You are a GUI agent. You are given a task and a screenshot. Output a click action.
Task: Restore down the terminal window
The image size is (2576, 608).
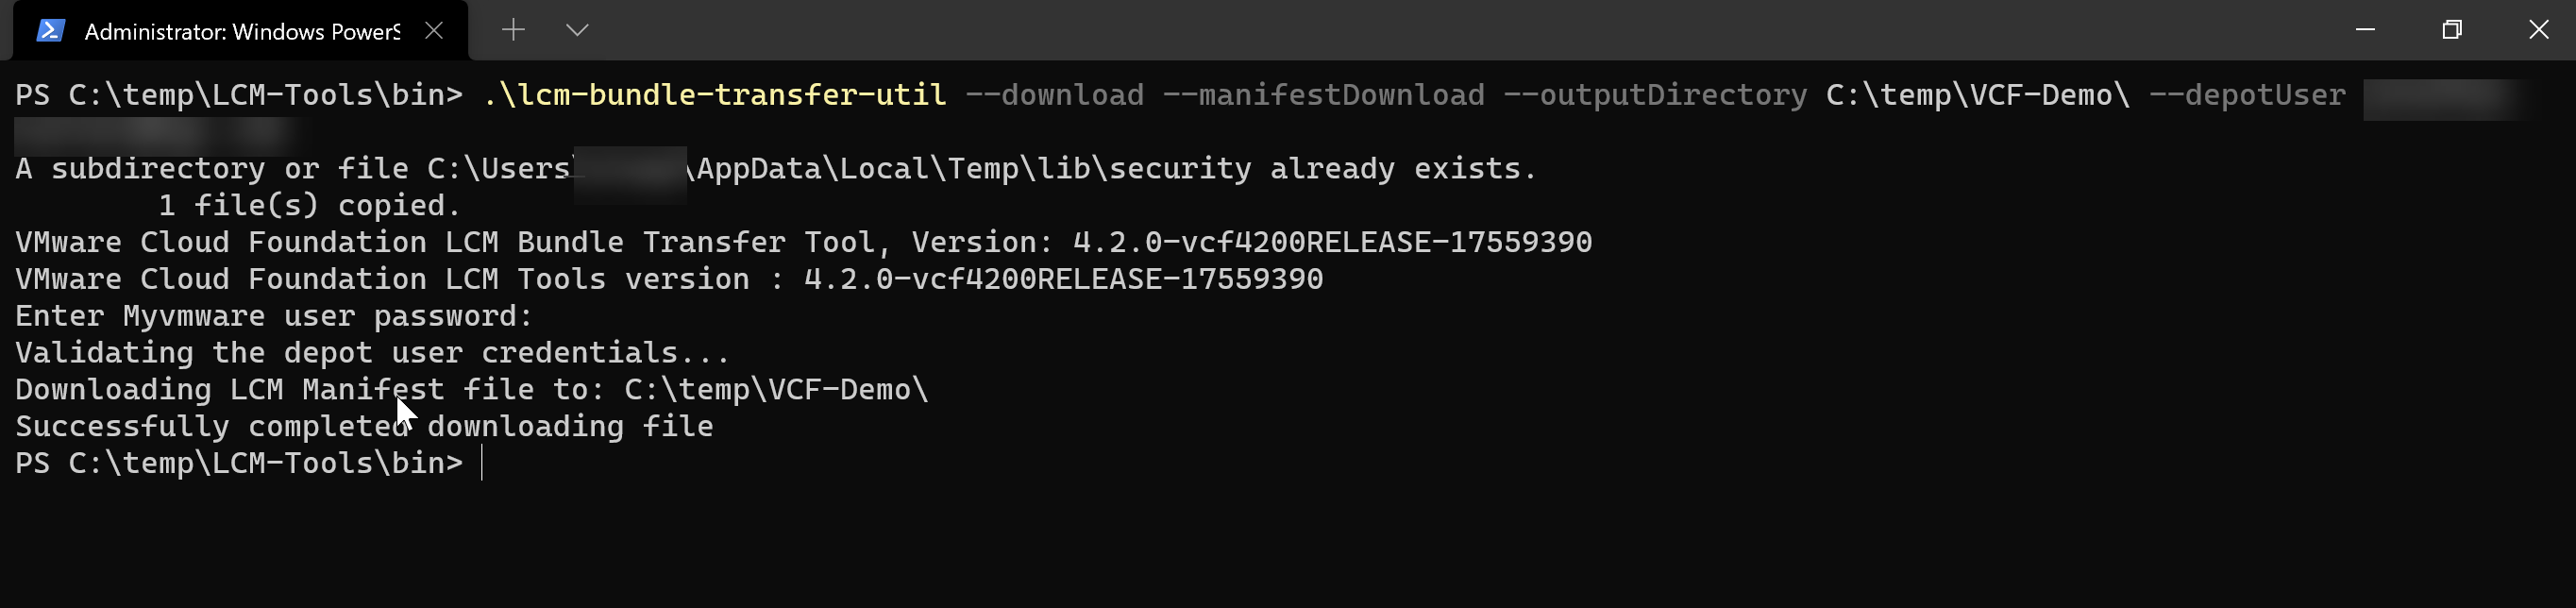(x=2452, y=30)
